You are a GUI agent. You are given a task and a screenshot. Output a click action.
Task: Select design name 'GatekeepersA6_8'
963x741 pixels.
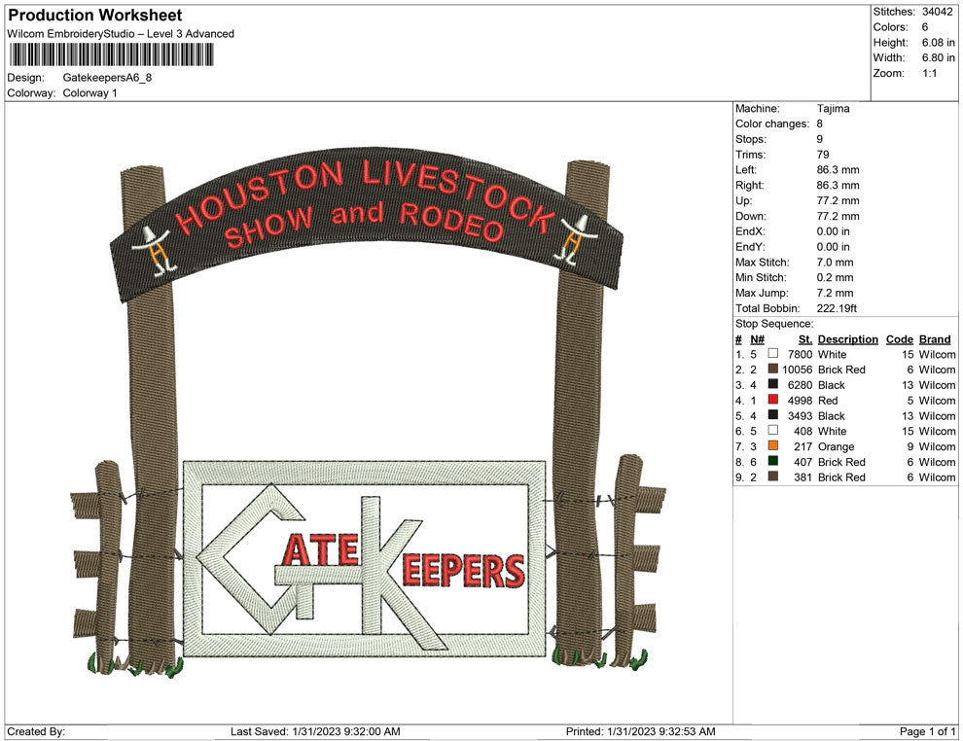click(107, 78)
